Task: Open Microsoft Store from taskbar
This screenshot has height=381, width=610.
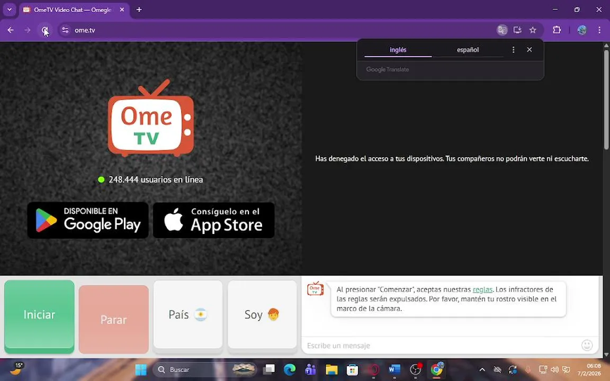Action: 353,369
